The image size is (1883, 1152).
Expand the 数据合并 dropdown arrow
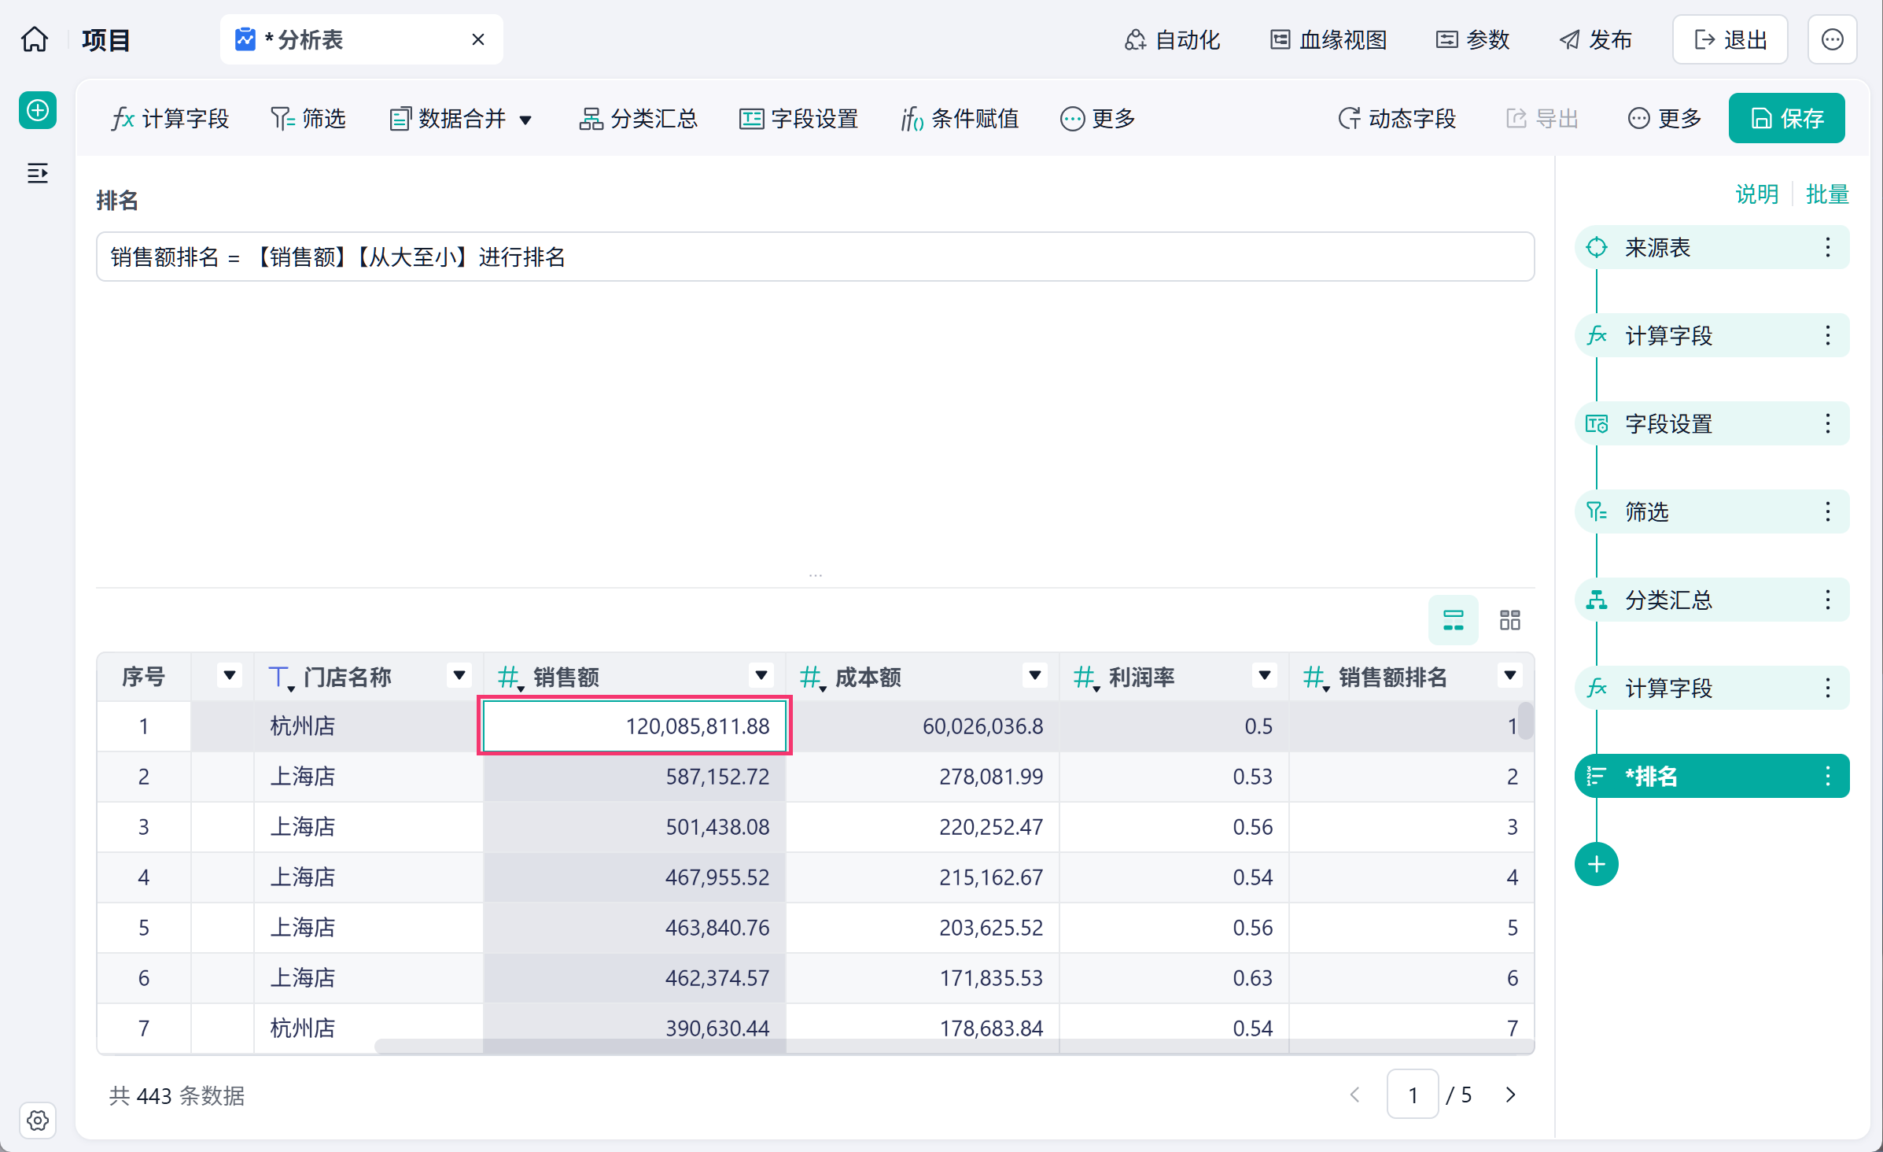[525, 120]
